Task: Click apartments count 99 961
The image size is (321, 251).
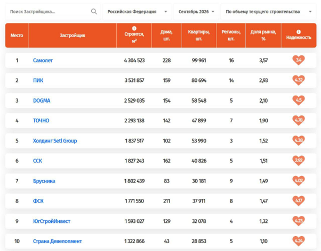Action: click(x=199, y=61)
